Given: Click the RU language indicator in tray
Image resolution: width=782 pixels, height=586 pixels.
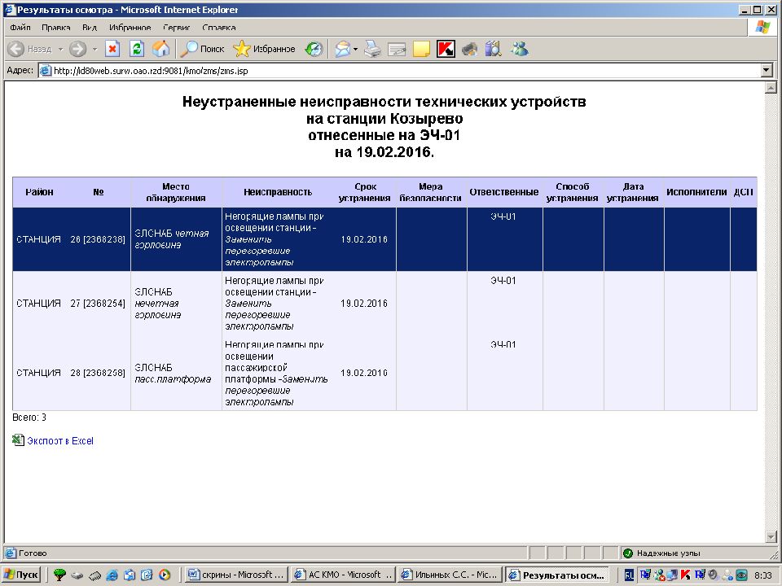Looking at the screenshot, I should point(630,575).
